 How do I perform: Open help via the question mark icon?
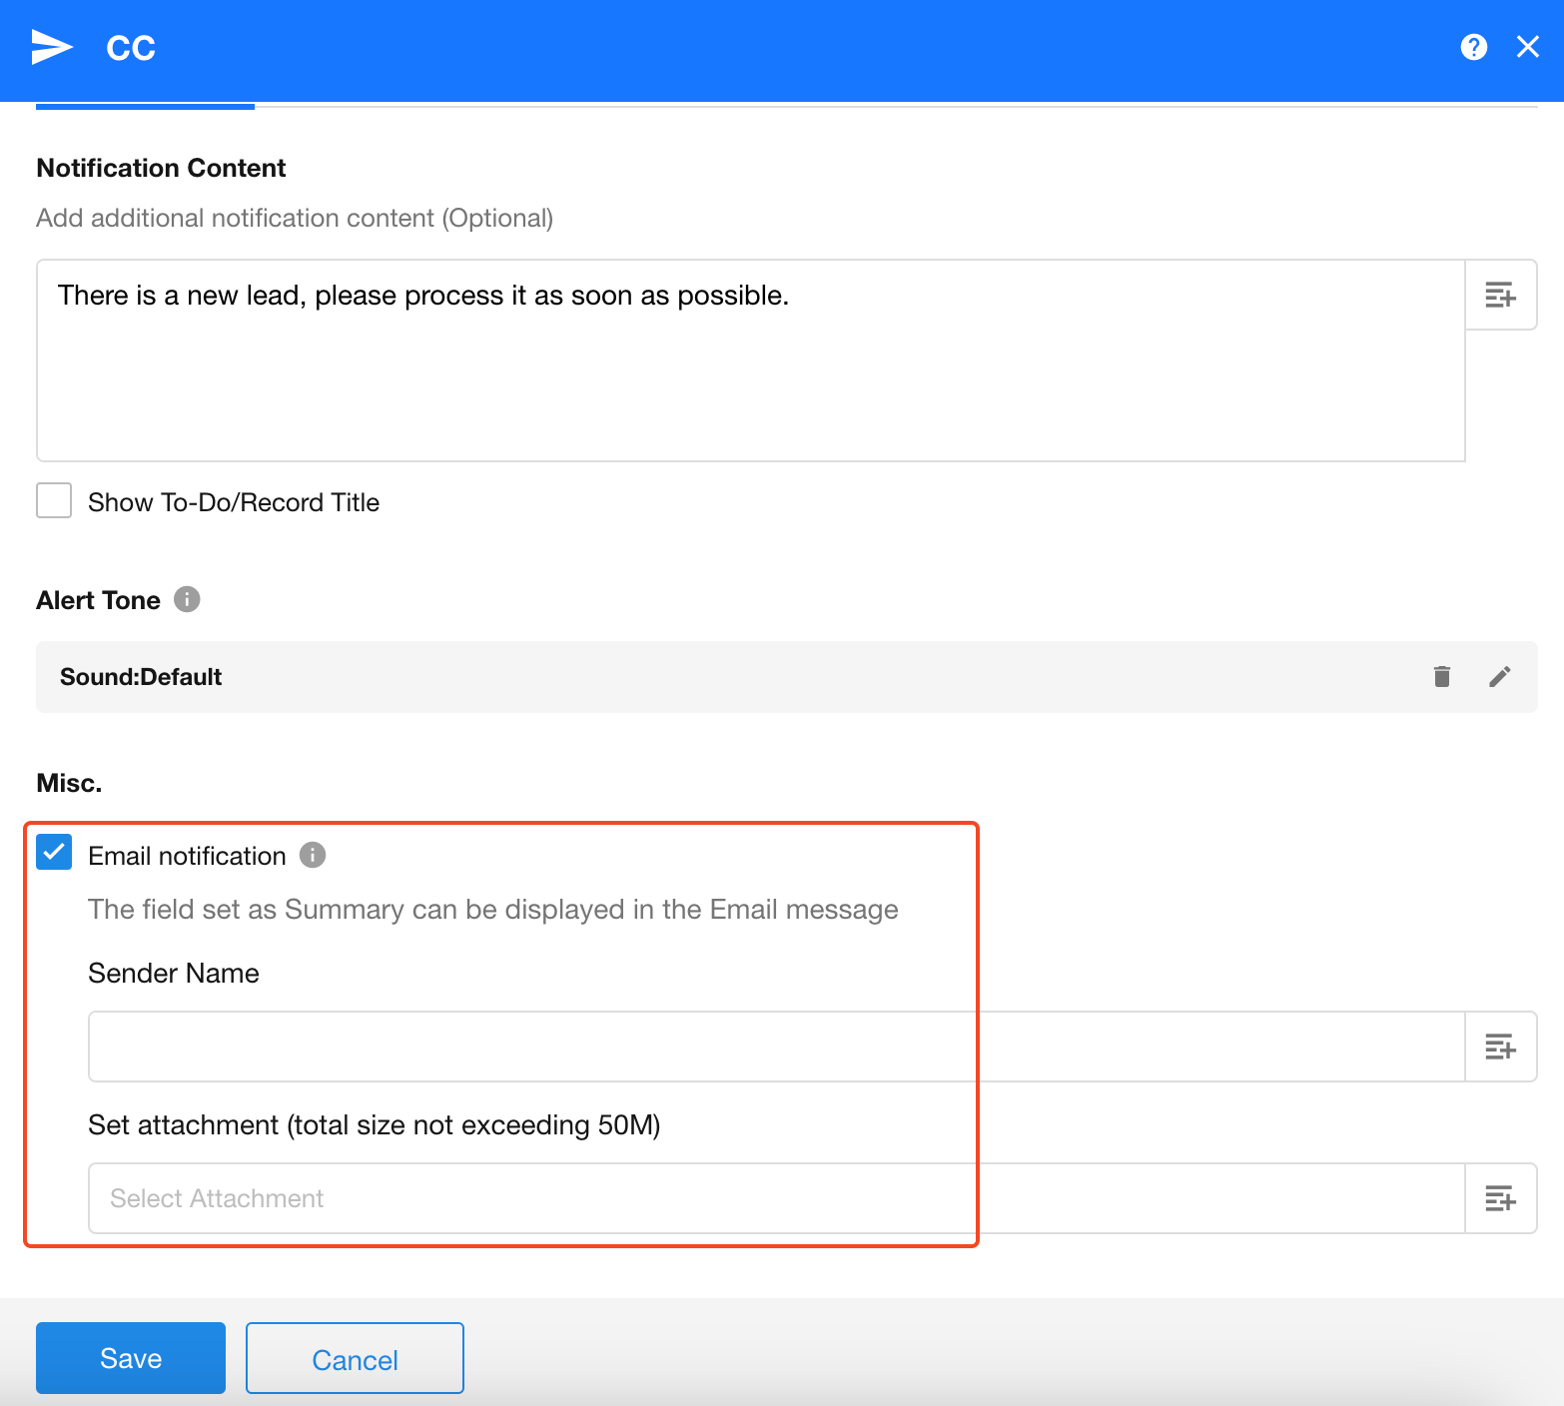1473,47
